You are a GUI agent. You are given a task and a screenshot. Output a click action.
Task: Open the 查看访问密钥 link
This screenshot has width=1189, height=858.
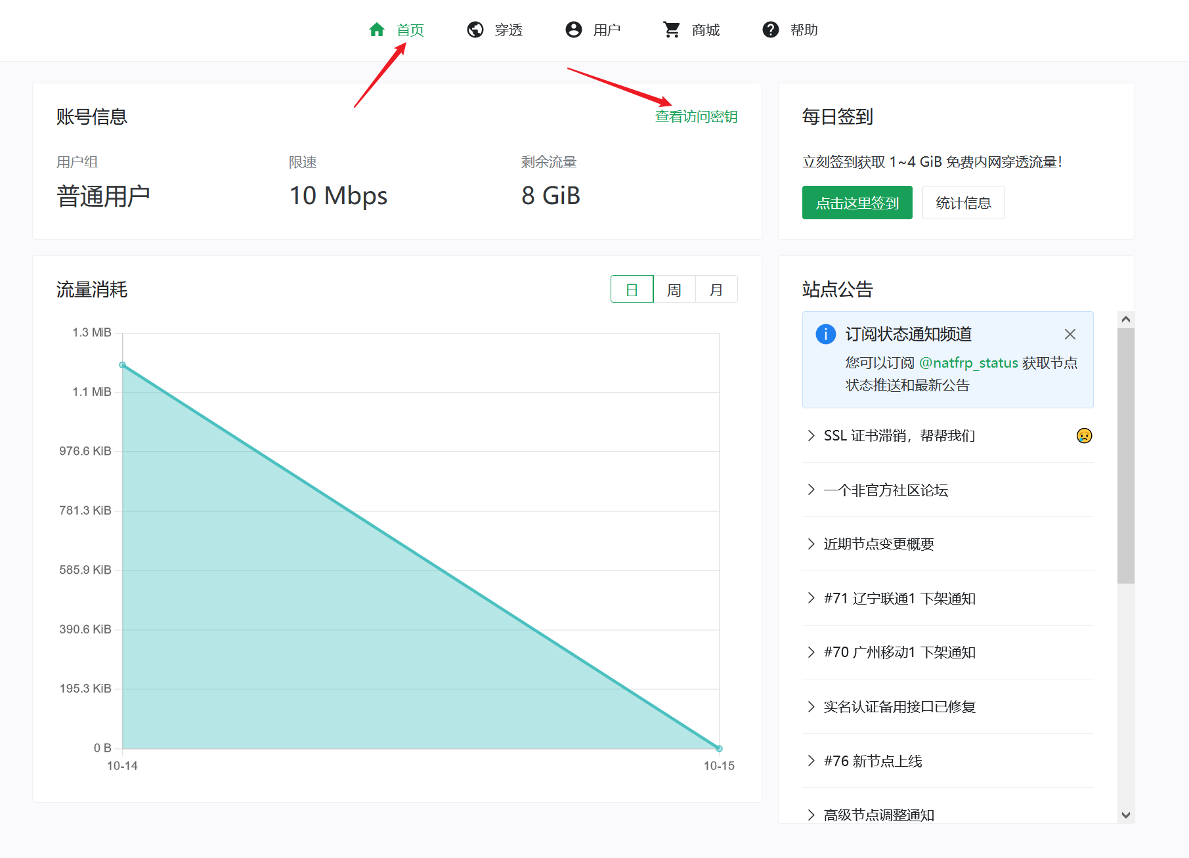696,117
